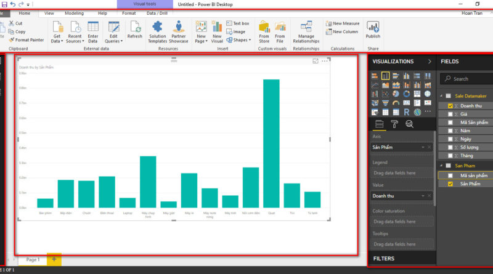The height and width of the screenshot is (274, 493).
Task: Uncheck the Doanh thu field
Action: [450, 106]
